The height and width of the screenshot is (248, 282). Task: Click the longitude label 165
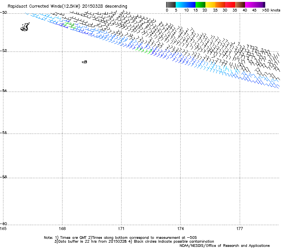[3, 229]
